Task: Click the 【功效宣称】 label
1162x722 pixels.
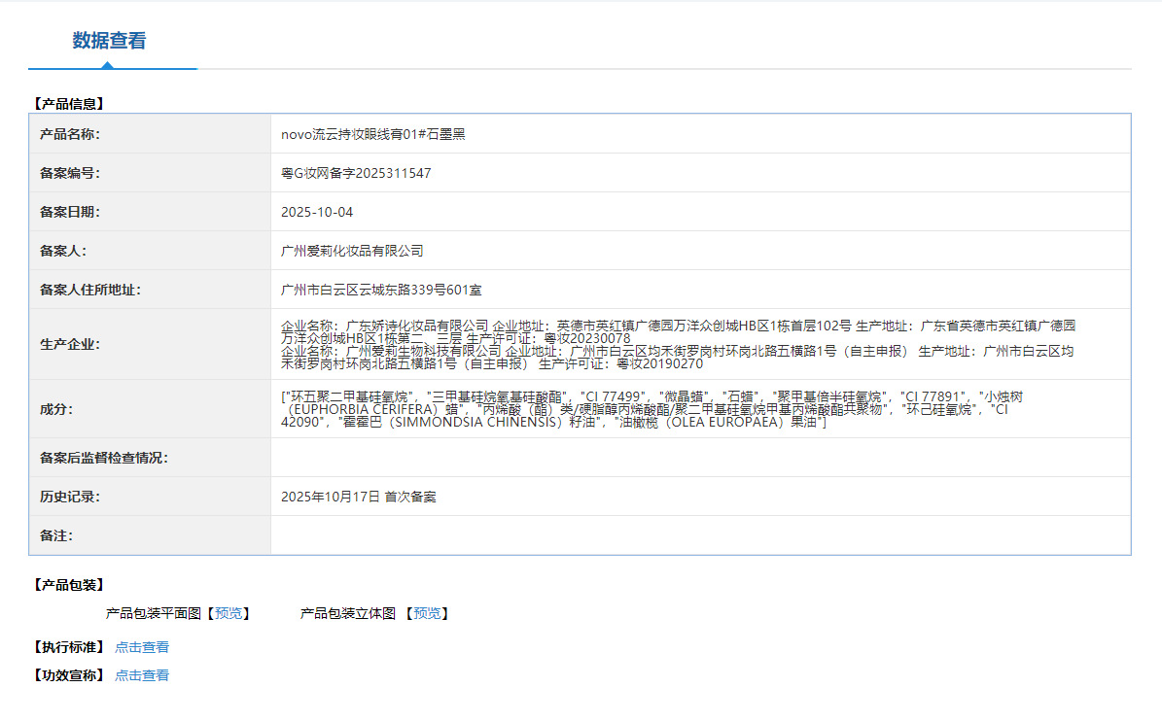Action: [68, 676]
